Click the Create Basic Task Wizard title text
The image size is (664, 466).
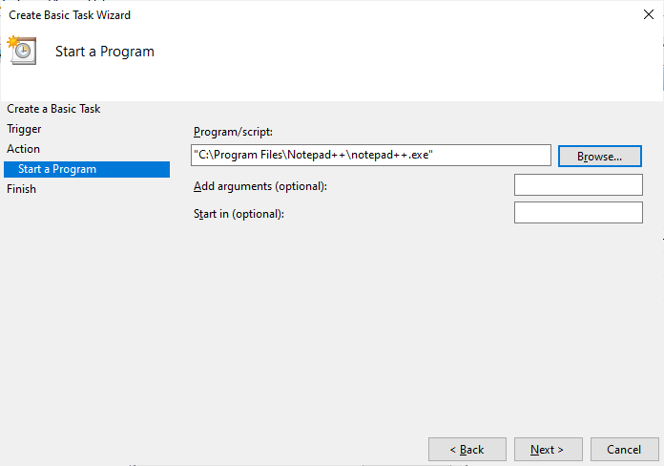tap(70, 15)
